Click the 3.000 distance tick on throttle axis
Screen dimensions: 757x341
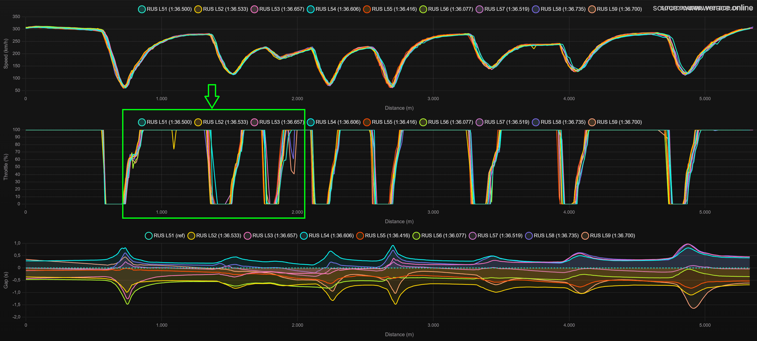(x=433, y=212)
